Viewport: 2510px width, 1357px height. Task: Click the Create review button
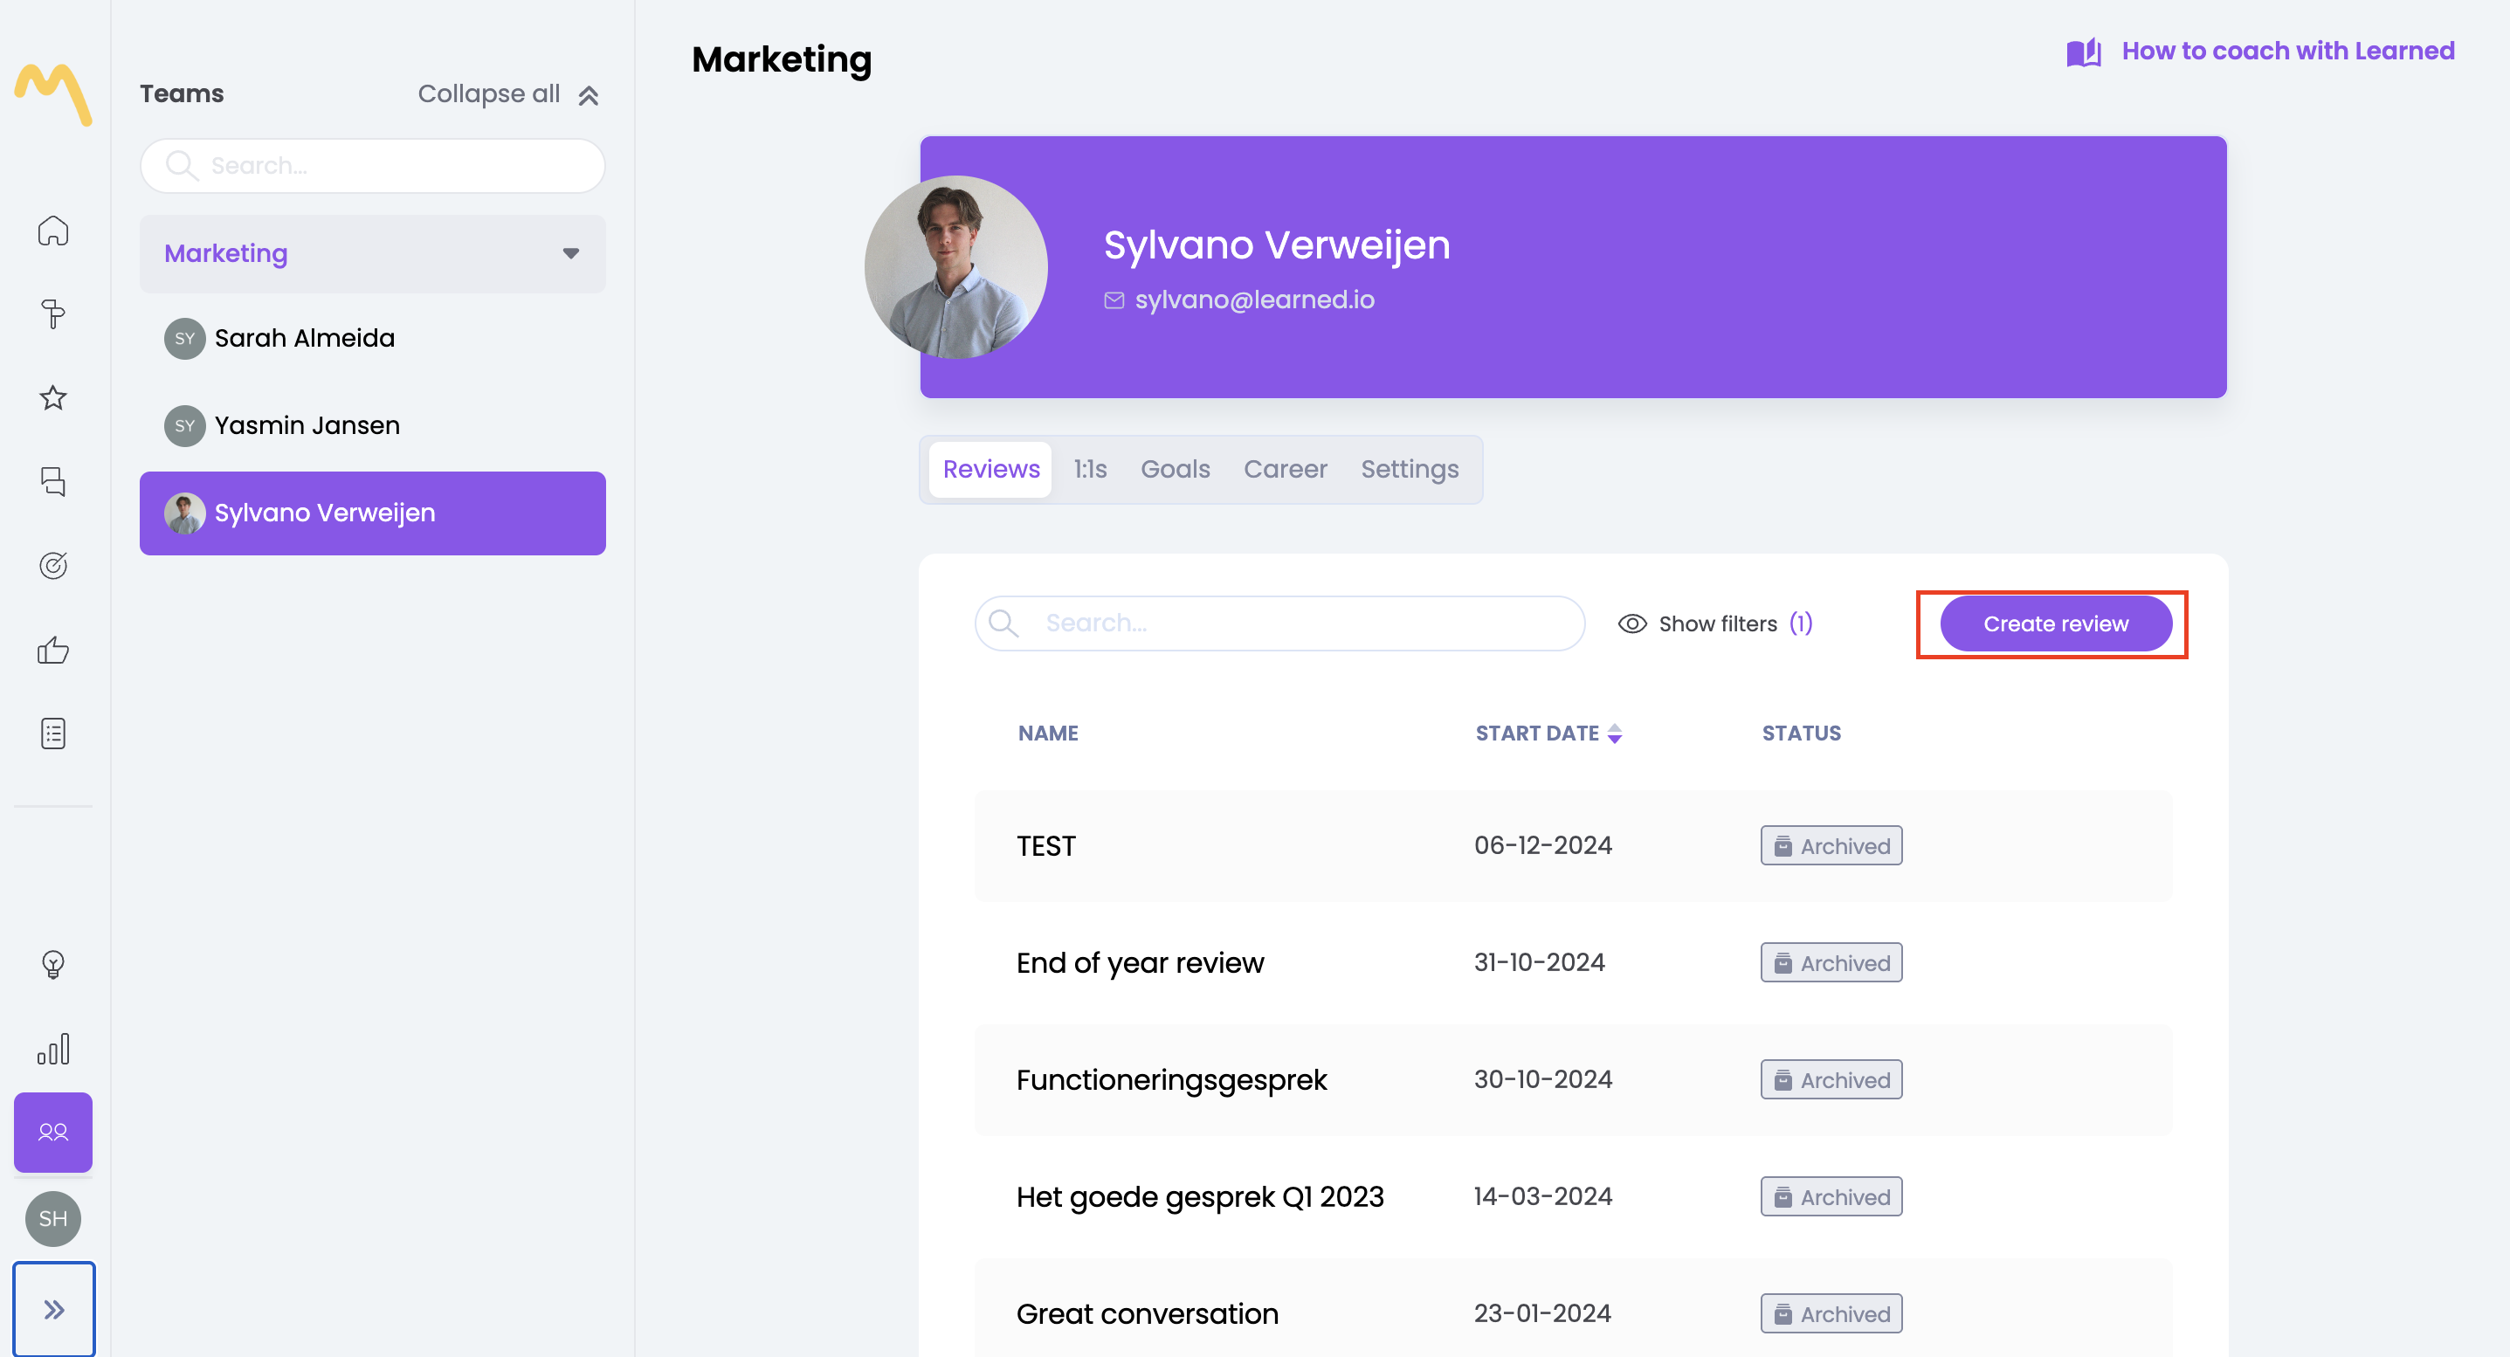pyautogui.click(x=2055, y=623)
